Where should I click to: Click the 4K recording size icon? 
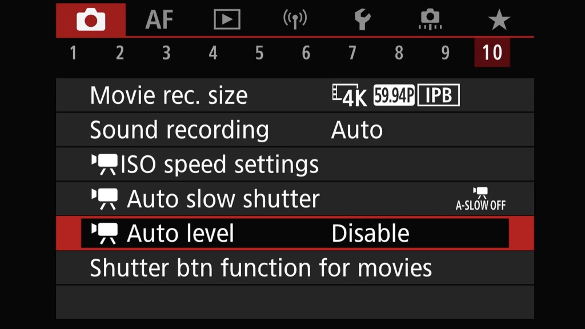[350, 96]
